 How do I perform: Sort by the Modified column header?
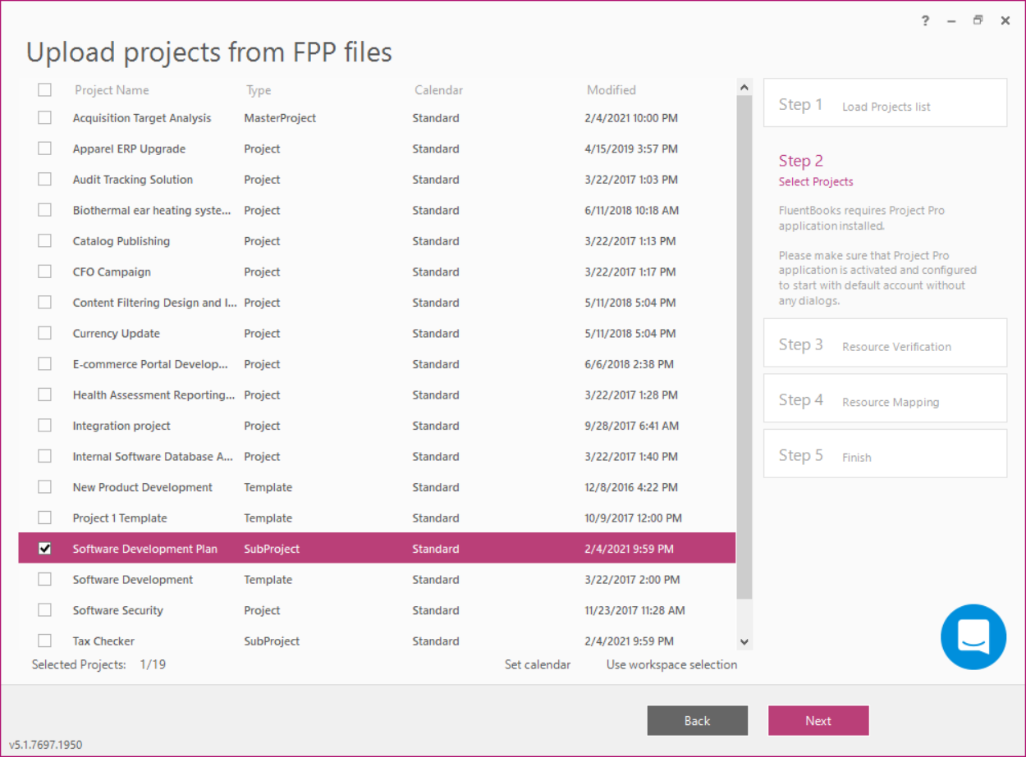coord(611,89)
